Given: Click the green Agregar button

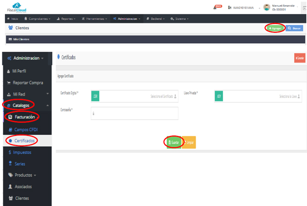Looking at the screenshot, I should coord(275,28).
